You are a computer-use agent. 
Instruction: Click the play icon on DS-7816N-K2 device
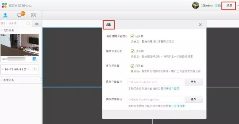34,69
